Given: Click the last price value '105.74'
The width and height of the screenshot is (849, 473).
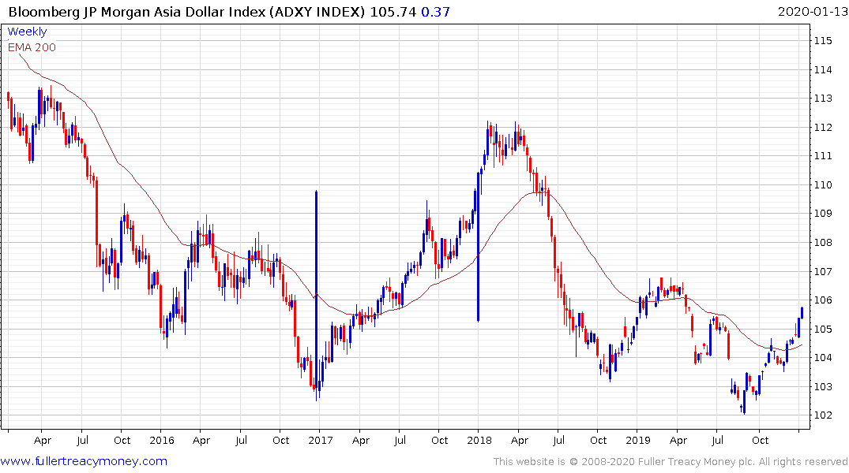Looking at the screenshot, I should pos(393,12).
